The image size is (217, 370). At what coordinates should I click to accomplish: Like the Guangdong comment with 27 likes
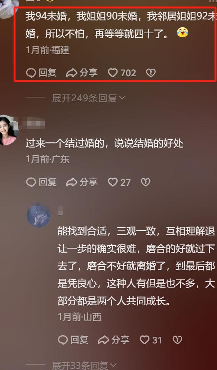point(119,182)
